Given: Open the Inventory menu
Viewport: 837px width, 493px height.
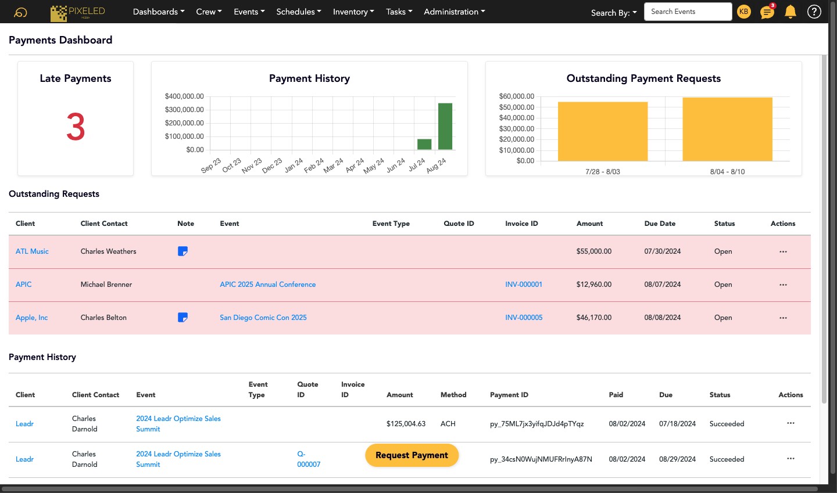Looking at the screenshot, I should pyautogui.click(x=353, y=12).
